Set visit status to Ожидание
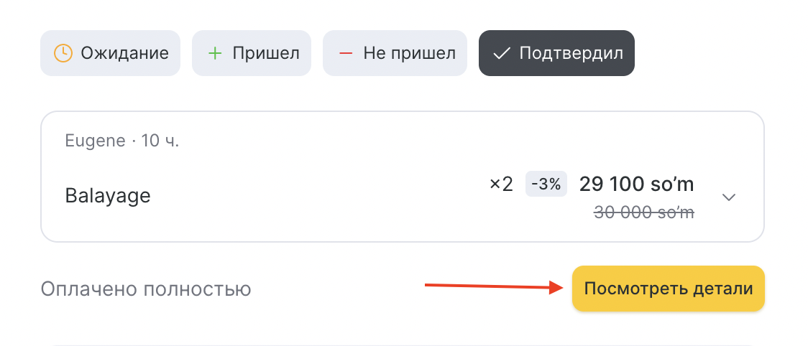Screen dimensions: 808x346 [110, 53]
